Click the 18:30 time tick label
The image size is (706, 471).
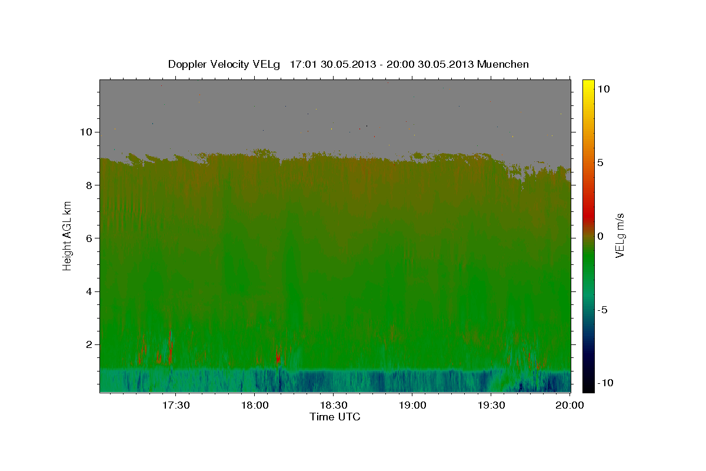(333, 405)
